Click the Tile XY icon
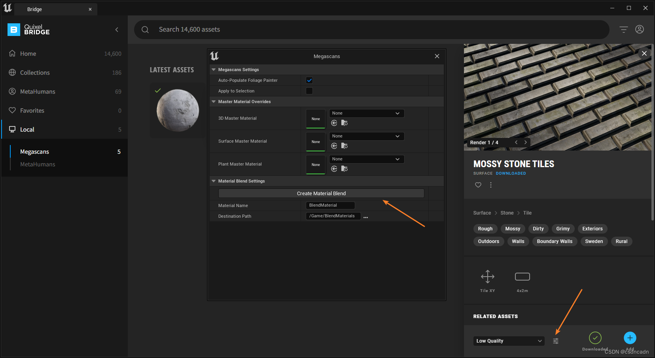655x358 pixels. [488, 277]
